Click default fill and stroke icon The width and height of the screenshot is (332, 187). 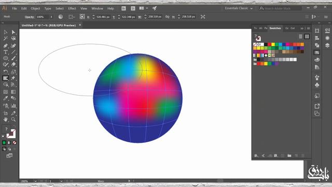3,136
